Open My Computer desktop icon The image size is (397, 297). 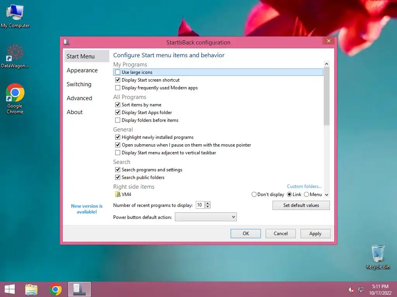point(15,16)
